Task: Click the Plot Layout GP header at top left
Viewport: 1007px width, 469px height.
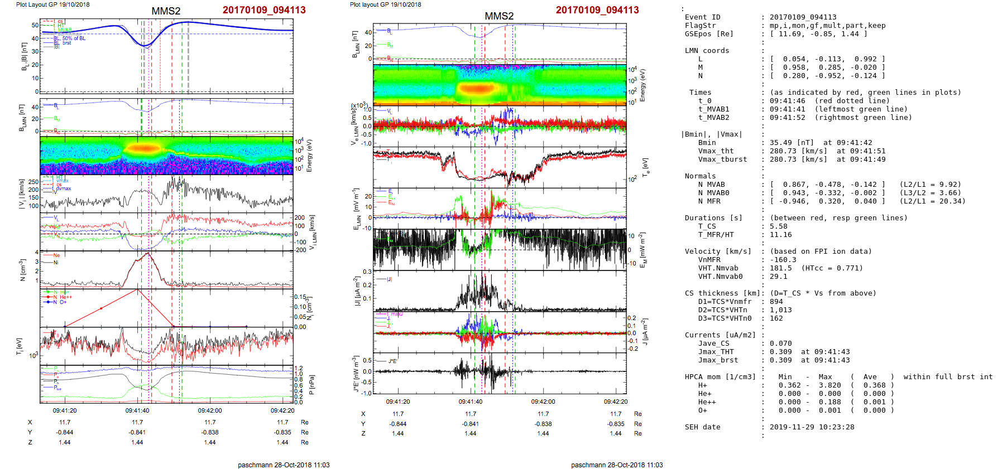Action: pos(52,4)
